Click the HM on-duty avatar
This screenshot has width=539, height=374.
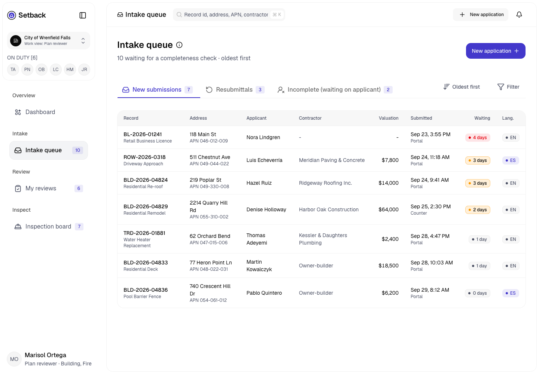pyautogui.click(x=70, y=70)
